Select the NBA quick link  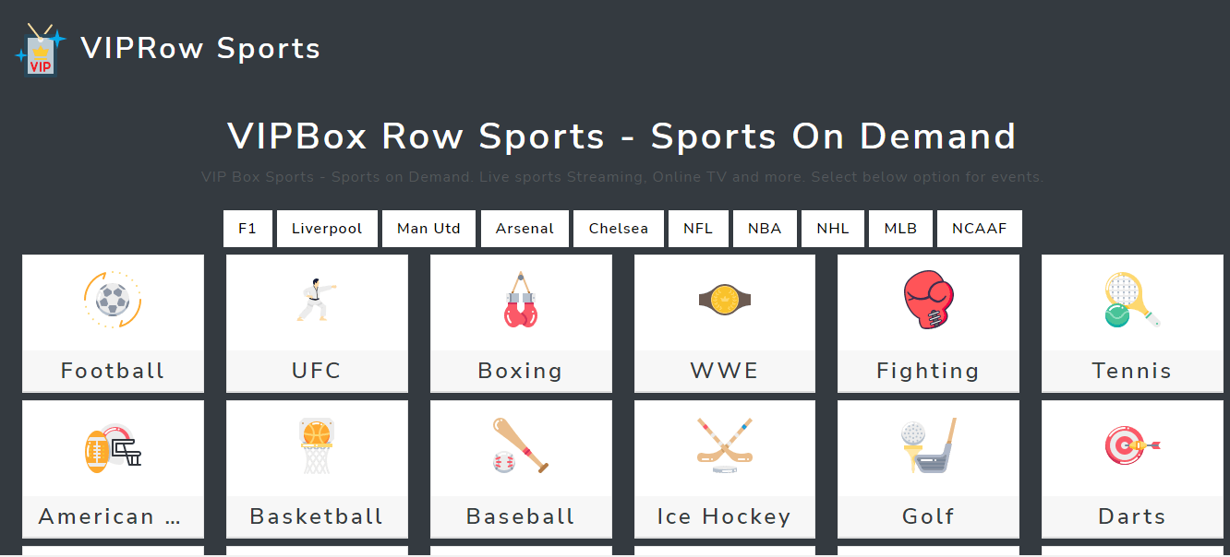(x=765, y=229)
